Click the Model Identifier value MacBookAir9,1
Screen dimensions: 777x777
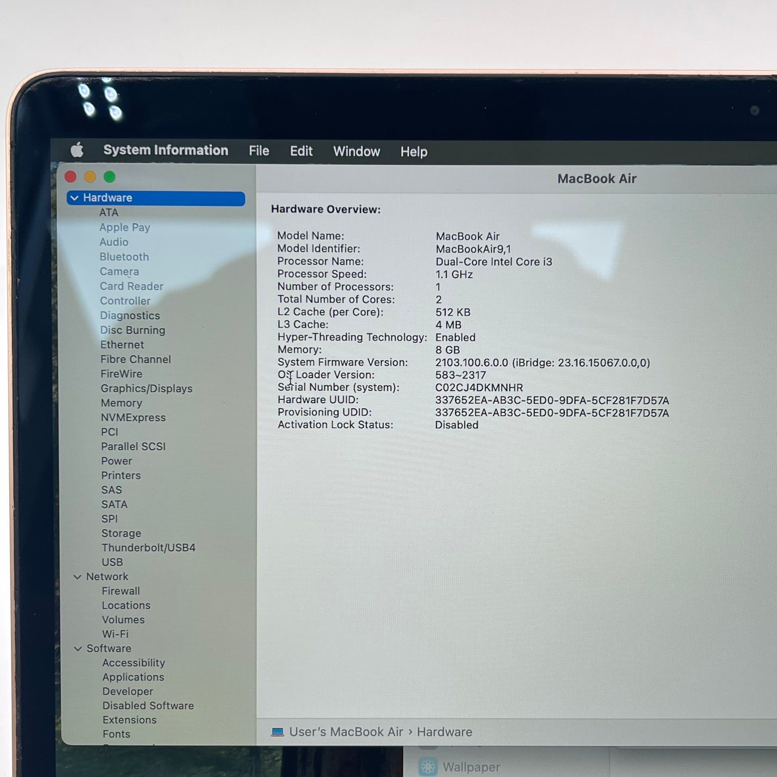click(473, 249)
